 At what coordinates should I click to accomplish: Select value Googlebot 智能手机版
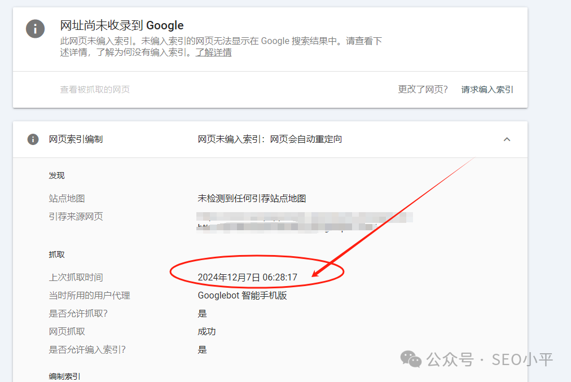[x=242, y=295]
